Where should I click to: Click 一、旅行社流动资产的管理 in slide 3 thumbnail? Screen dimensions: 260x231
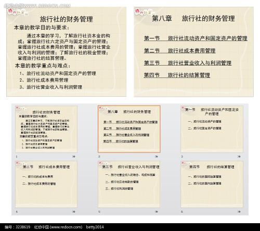coord(205,121)
